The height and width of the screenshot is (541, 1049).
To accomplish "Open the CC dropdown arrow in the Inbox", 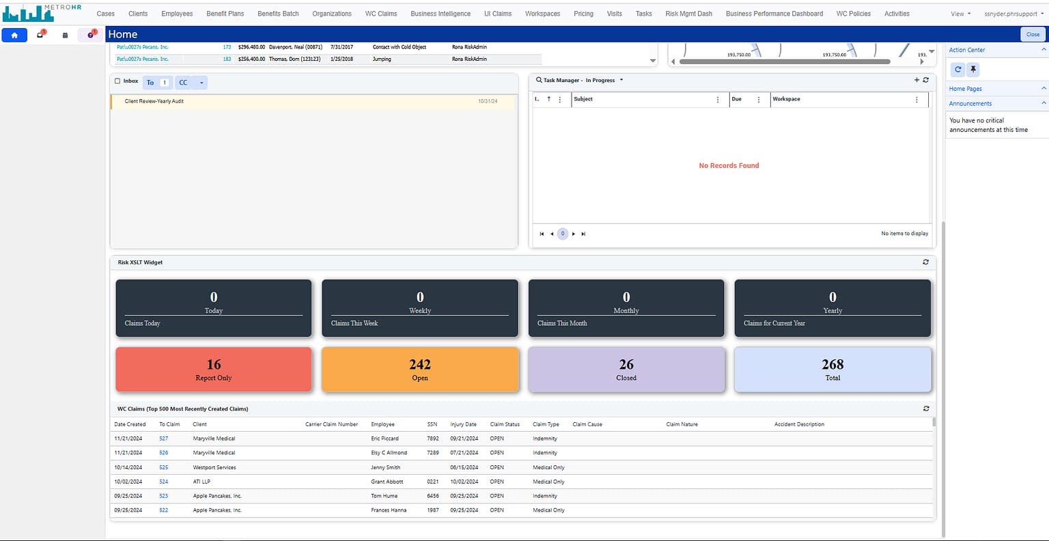I will [x=200, y=81].
